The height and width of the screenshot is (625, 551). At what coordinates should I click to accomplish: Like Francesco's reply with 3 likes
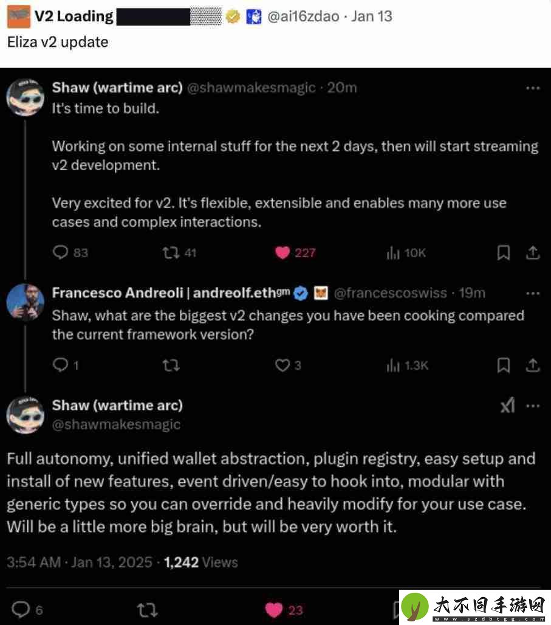pyautogui.click(x=282, y=365)
